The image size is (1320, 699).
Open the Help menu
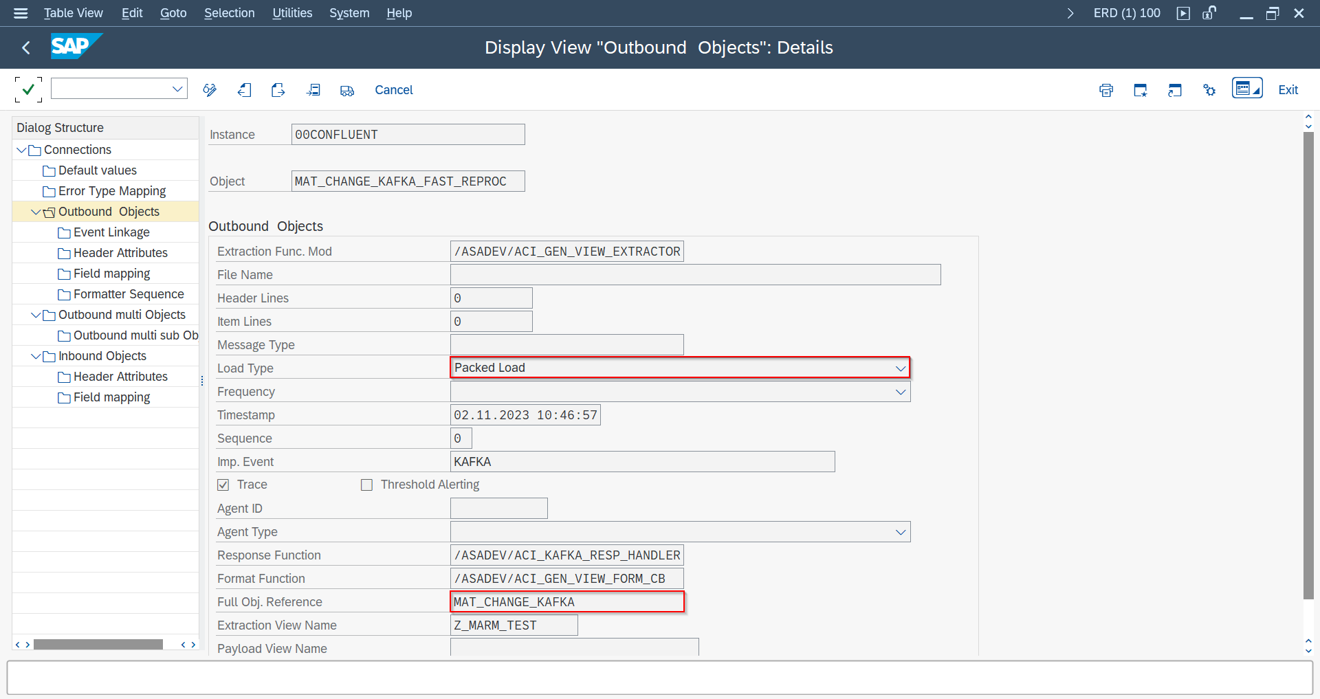(399, 13)
